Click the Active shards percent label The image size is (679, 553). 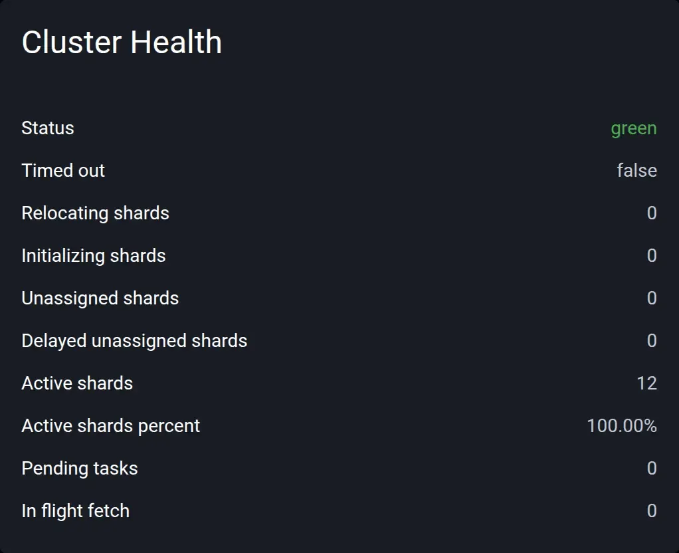(111, 426)
